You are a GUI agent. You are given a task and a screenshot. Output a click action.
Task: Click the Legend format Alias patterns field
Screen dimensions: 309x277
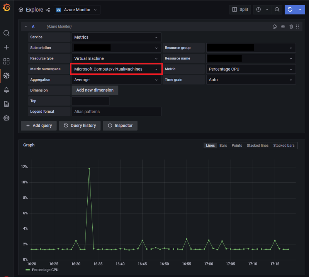pos(117,112)
